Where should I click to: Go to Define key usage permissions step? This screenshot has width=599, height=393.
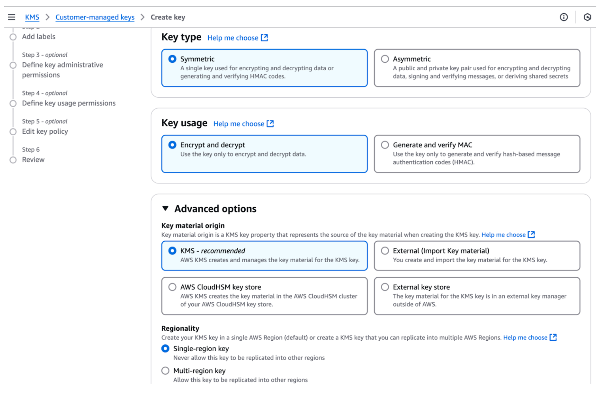click(69, 103)
